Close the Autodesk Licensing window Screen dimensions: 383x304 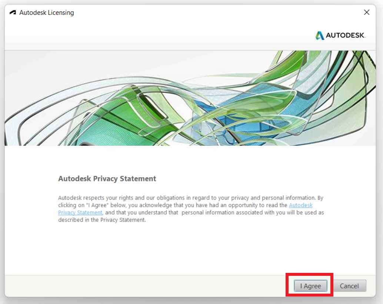[366, 13]
